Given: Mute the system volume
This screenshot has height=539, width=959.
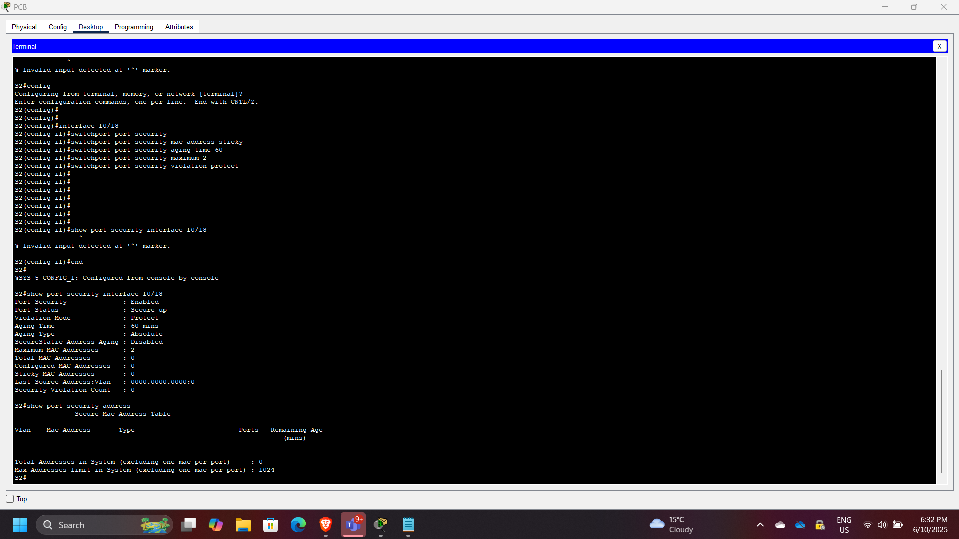Looking at the screenshot, I should click(x=882, y=525).
